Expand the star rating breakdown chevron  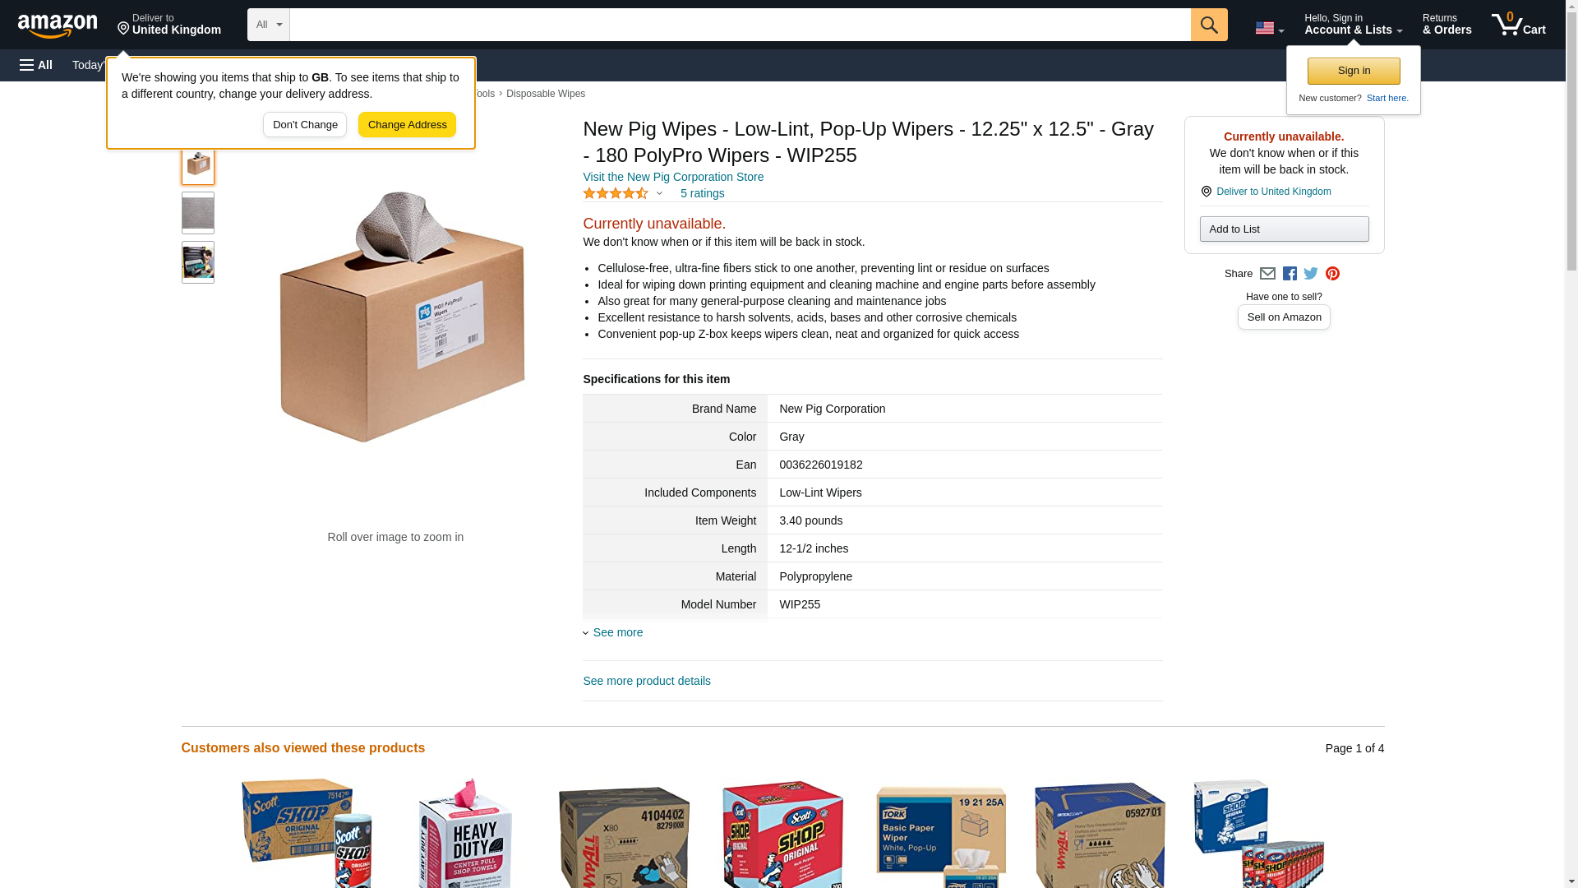click(659, 194)
